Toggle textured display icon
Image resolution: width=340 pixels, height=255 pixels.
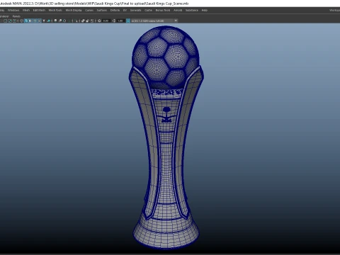pyautogui.click(x=40, y=21)
